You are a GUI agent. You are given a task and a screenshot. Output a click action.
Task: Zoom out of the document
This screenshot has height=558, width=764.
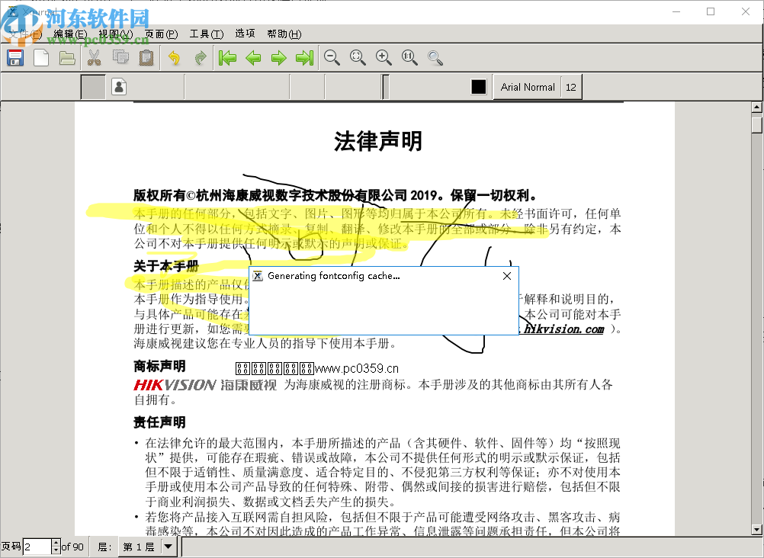[331, 57]
